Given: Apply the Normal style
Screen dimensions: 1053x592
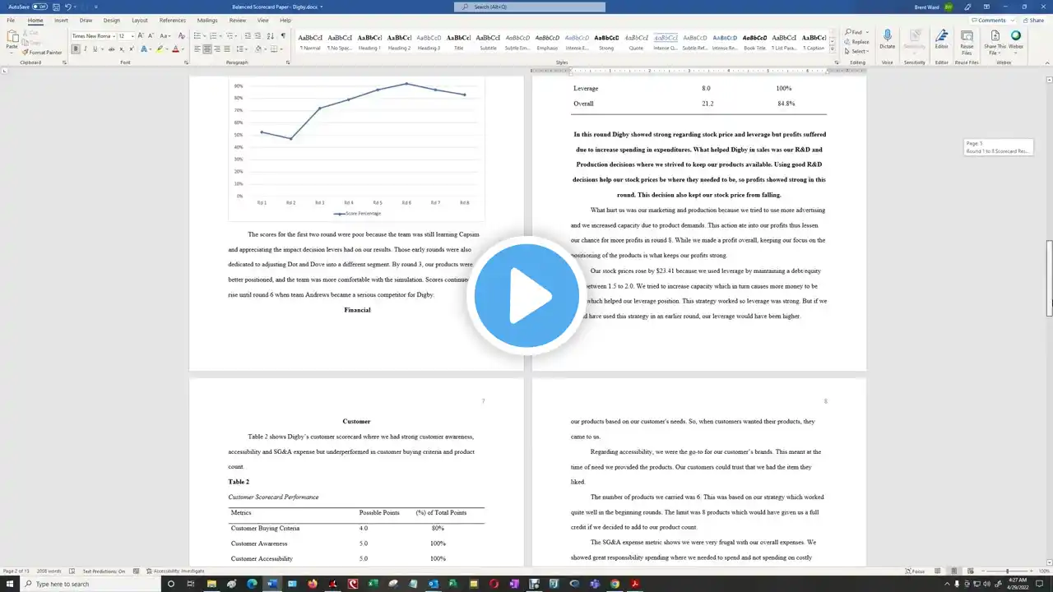Looking at the screenshot, I should click(x=310, y=41).
